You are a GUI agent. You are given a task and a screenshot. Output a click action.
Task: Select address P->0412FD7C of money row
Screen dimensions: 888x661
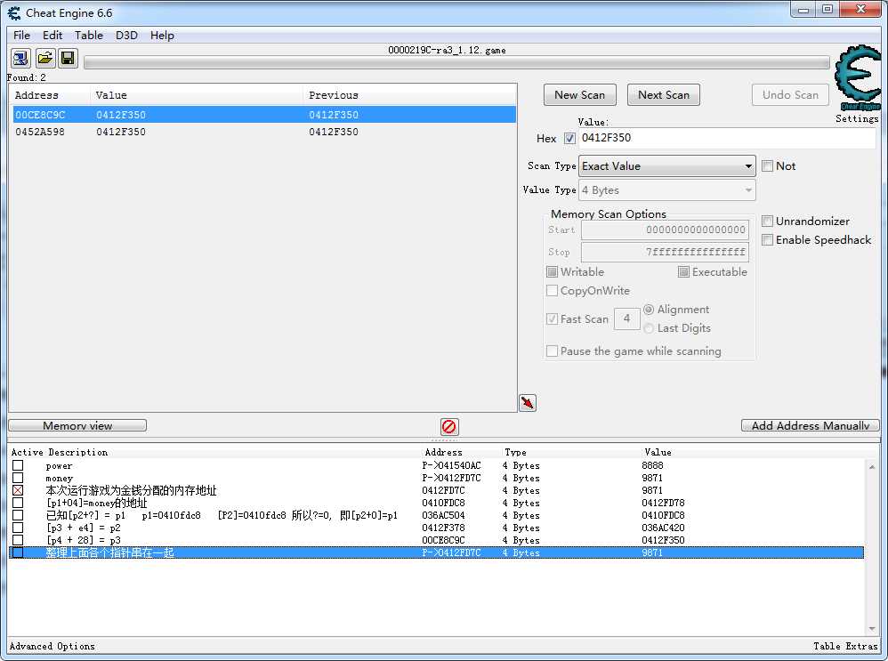coord(451,478)
